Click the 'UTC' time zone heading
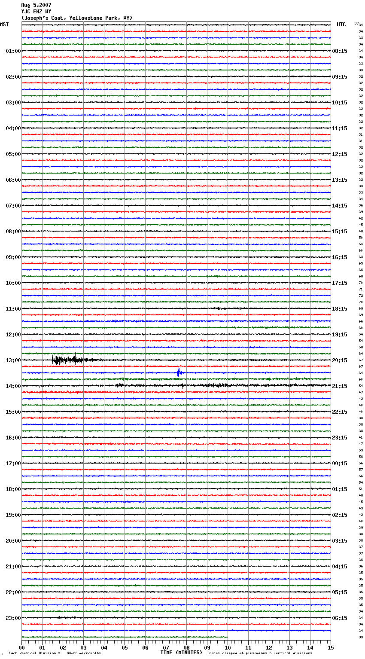The image size is (365, 659). pyautogui.click(x=341, y=24)
